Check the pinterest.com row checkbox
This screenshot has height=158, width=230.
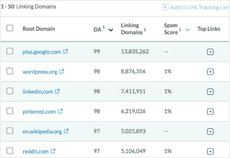10,111
